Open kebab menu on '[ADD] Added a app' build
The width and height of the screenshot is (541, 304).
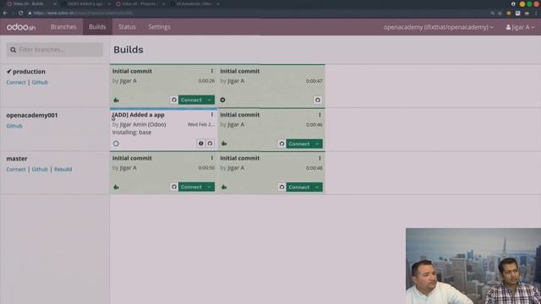(212, 115)
